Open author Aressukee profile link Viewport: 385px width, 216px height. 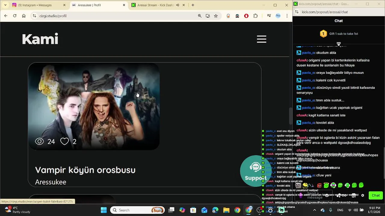[51, 182]
